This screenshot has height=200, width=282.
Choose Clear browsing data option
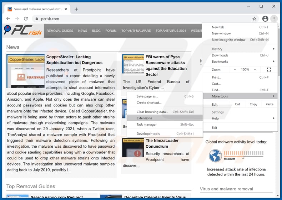tap(152, 112)
